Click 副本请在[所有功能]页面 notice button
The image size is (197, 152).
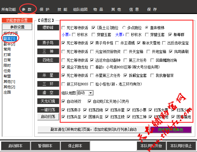(94, 130)
